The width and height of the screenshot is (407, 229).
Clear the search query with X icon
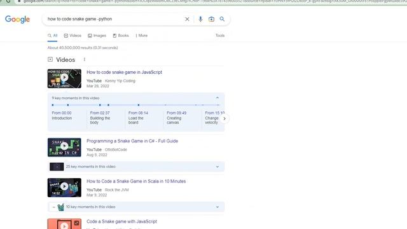187,19
